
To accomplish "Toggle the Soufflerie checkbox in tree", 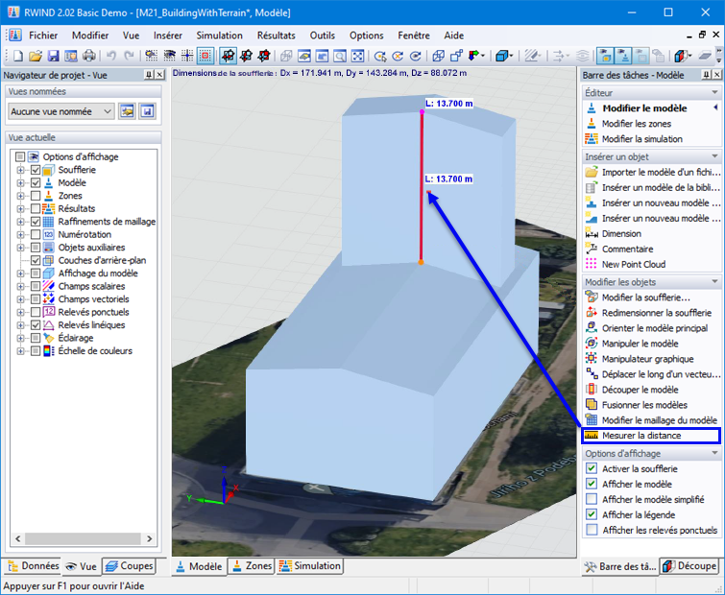I will pos(36,170).
